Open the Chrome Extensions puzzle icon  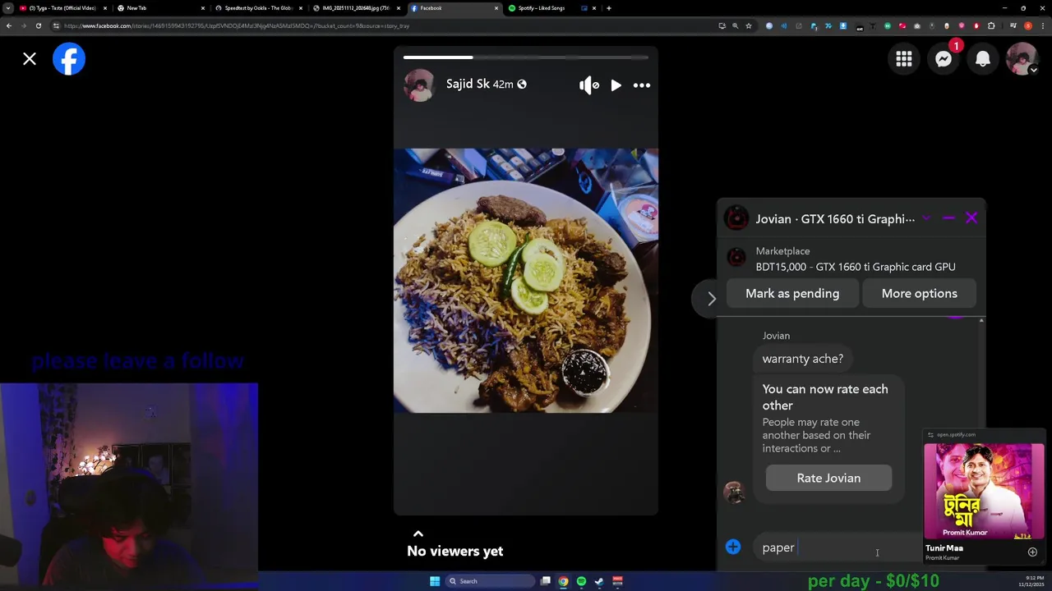(991, 25)
